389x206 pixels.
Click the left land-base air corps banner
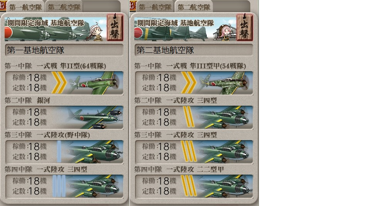pos(56,29)
